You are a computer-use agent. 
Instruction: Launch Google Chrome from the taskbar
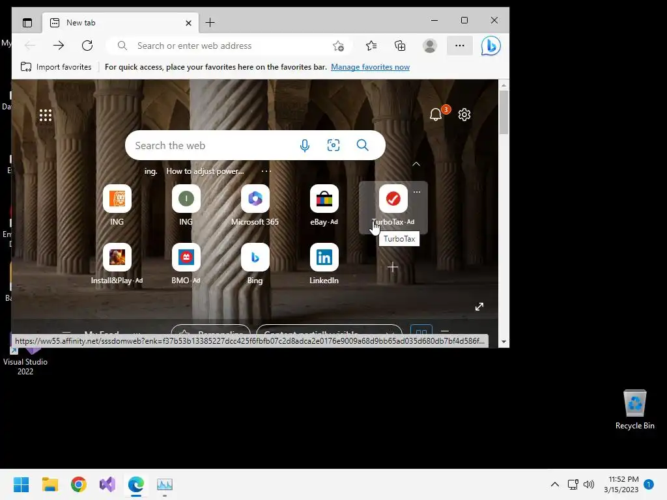click(x=79, y=484)
